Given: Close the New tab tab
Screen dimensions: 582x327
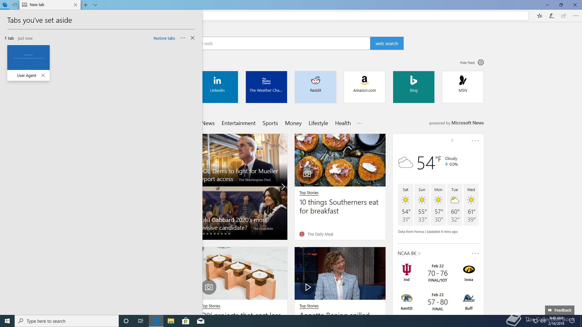Looking at the screenshot, I should (75, 5).
